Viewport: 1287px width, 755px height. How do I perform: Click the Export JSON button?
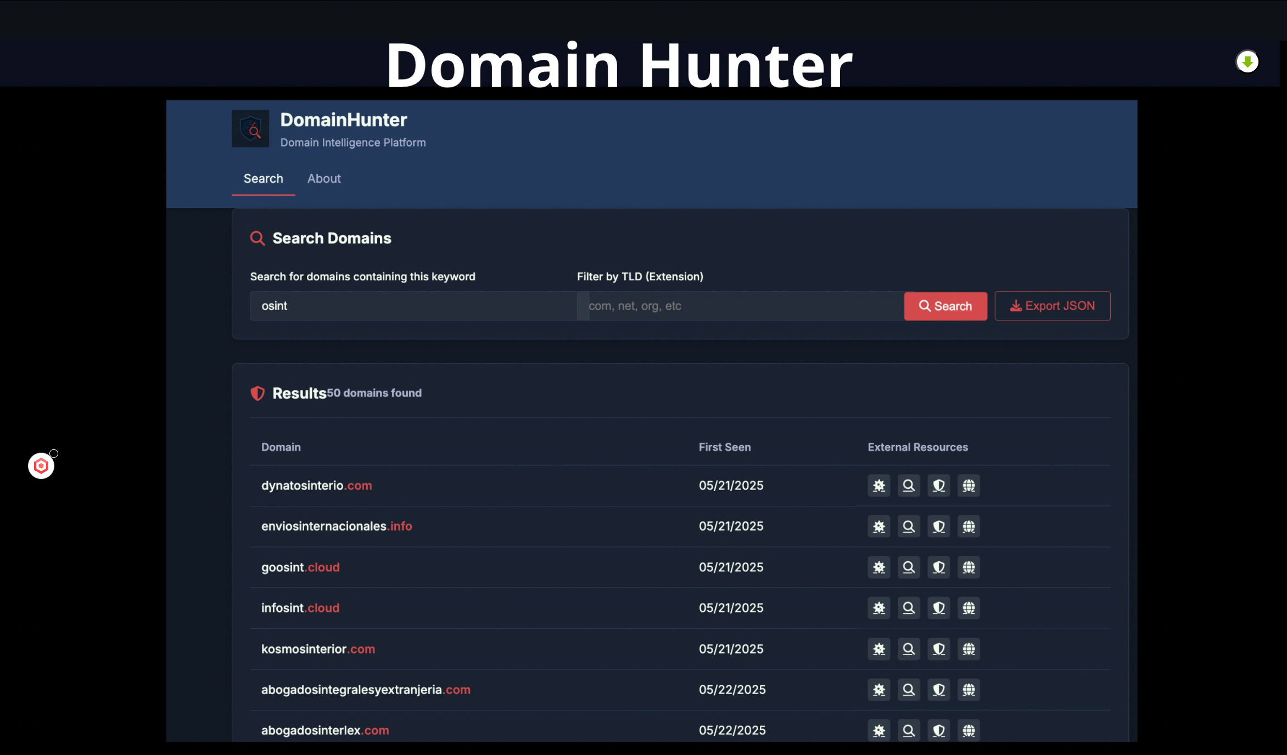tap(1052, 306)
